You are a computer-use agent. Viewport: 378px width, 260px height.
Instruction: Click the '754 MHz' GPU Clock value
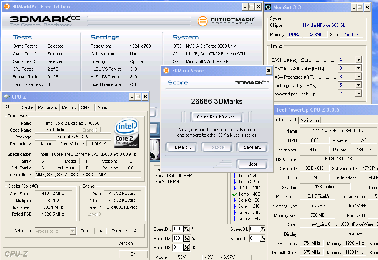pos(312,243)
